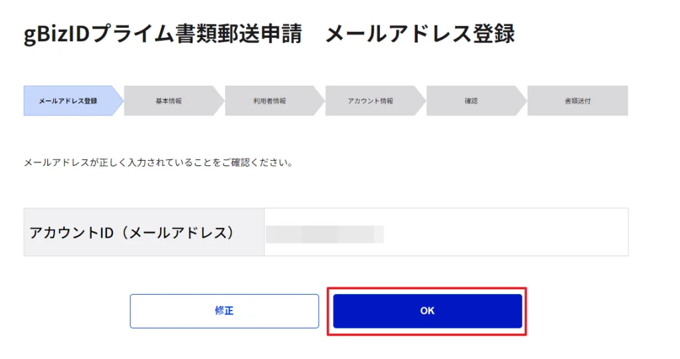Go to the 基本情報 step
Viewport: 680px width, 359px height.
[x=169, y=101]
